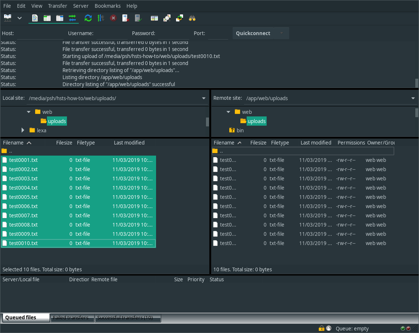Search for files on the server
The image size is (419, 333).
pyautogui.click(x=192, y=17)
